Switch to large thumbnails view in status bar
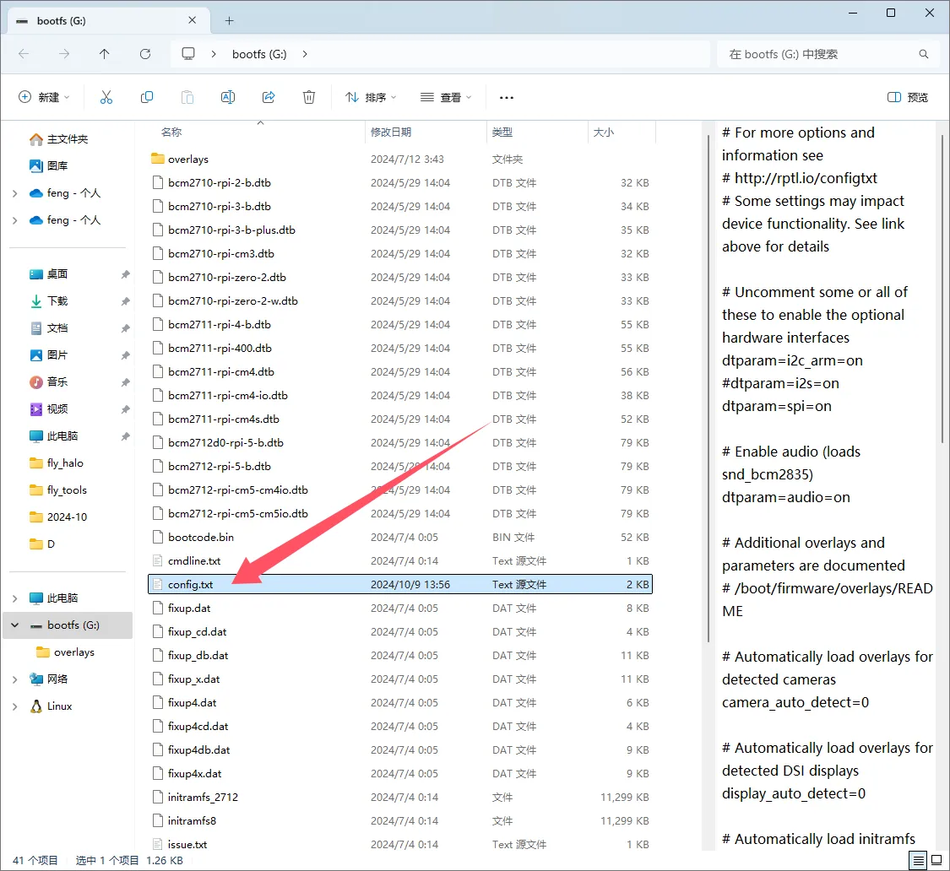This screenshot has height=871, width=950. tap(936, 860)
